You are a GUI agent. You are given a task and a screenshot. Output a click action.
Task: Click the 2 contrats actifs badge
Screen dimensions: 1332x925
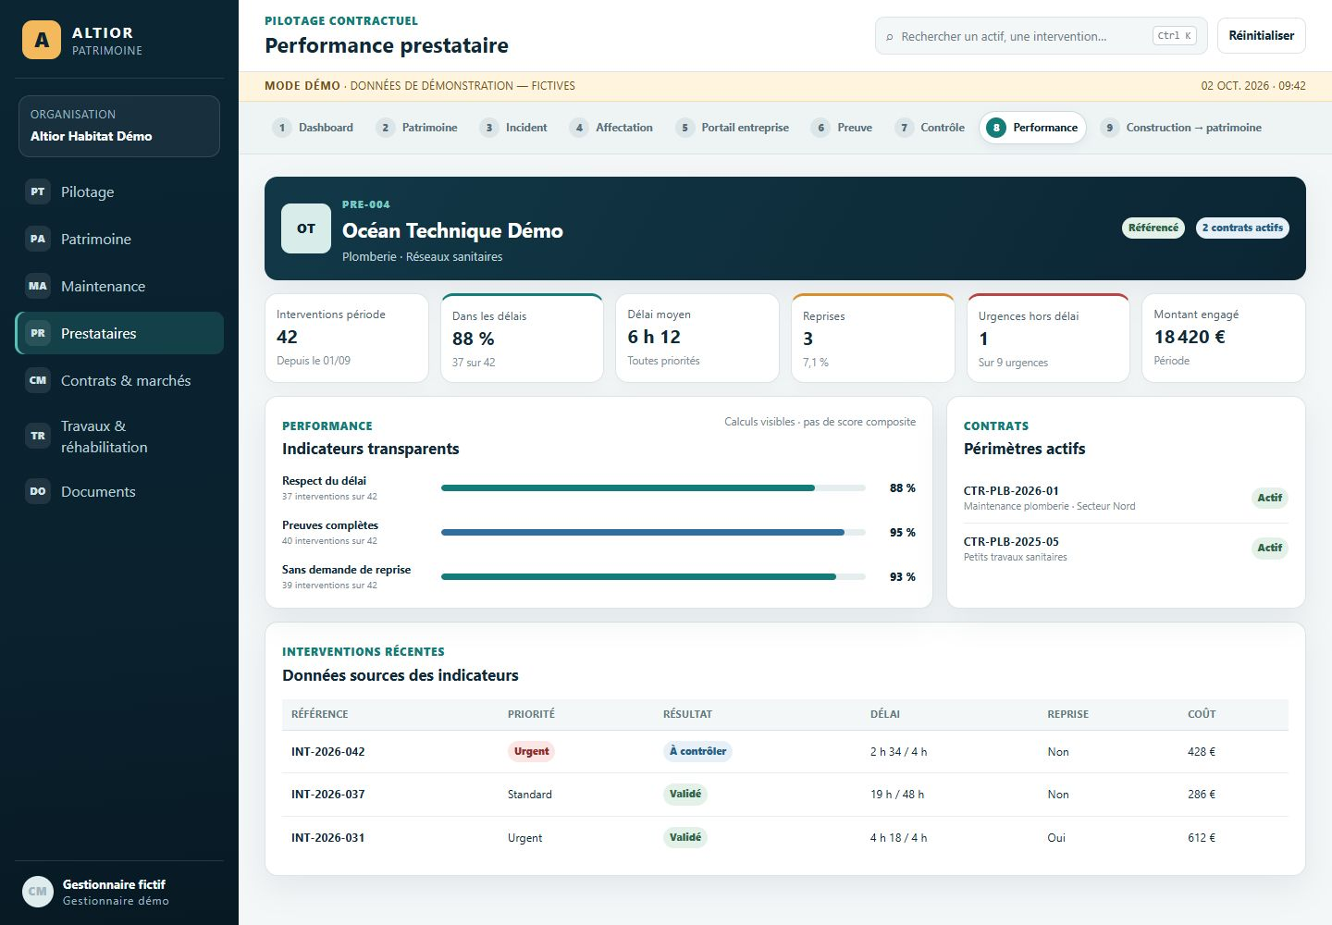pos(1242,228)
